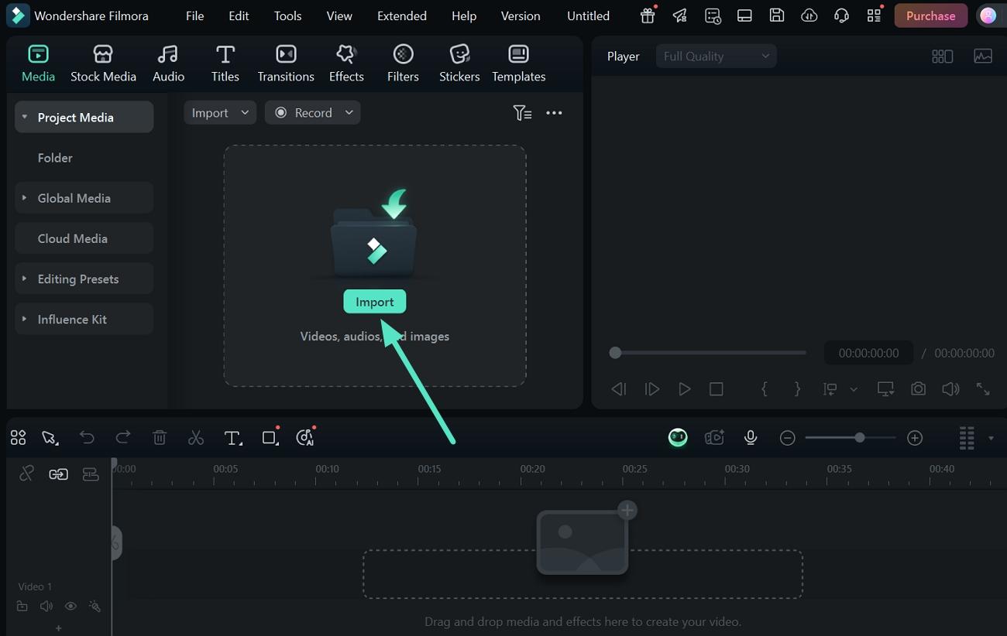Open the timeline track view options dropdown arrow
Image resolution: width=1007 pixels, height=636 pixels.
[991, 439]
